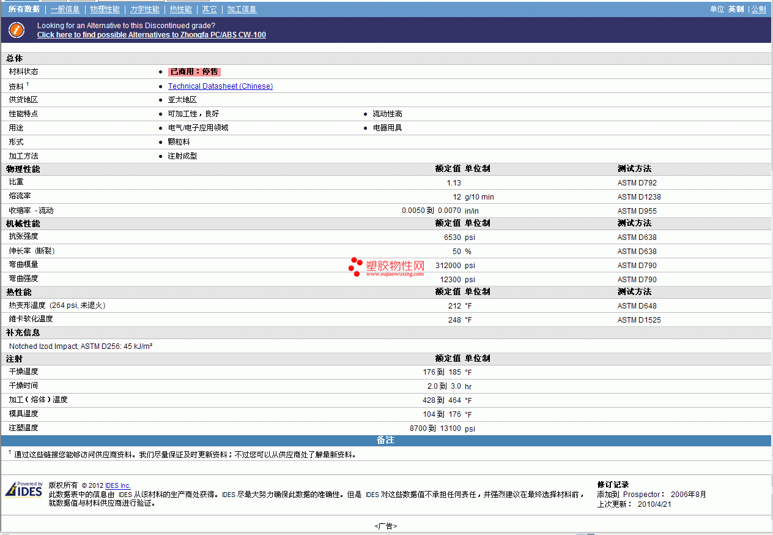Click the 已商用：停售 status label
Screen dimensions: 773x535
tap(194, 72)
